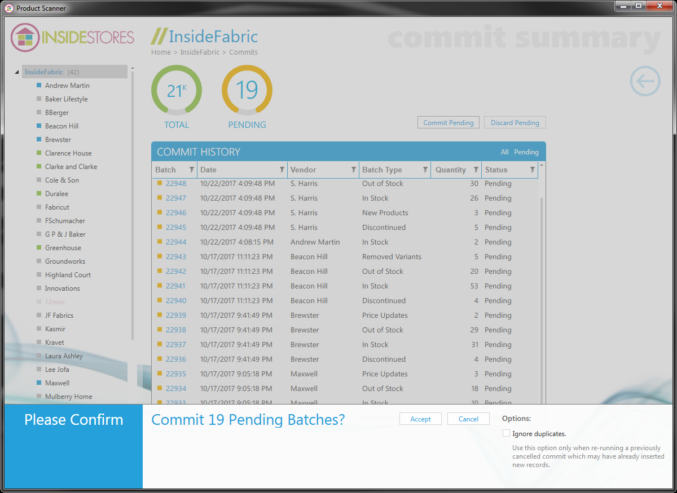This screenshot has width=677, height=493.
Task: Open the Date column filter
Action: click(282, 170)
